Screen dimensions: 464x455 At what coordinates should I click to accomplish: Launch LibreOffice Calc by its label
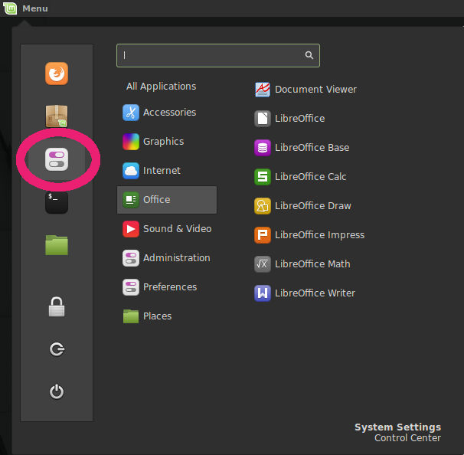pos(310,177)
